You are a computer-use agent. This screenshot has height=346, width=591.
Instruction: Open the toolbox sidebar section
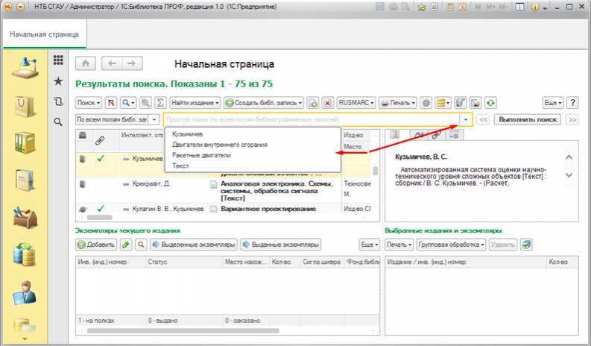25,217
